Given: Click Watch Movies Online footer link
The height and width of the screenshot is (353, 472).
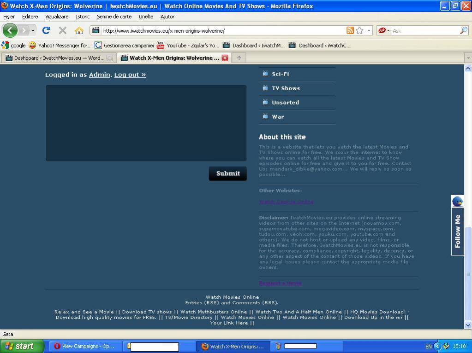Looking at the screenshot, I should coord(232,297).
